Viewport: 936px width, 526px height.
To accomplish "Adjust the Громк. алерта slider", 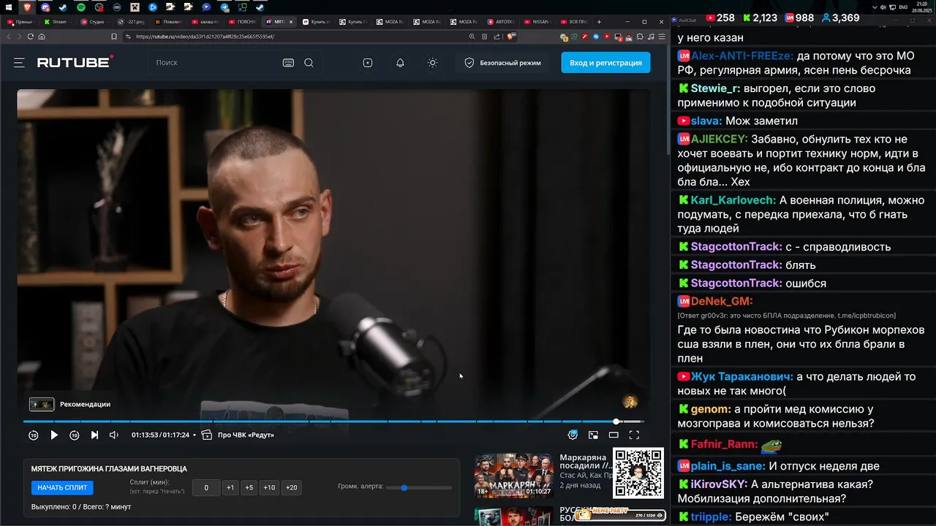I will pyautogui.click(x=419, y=487).
